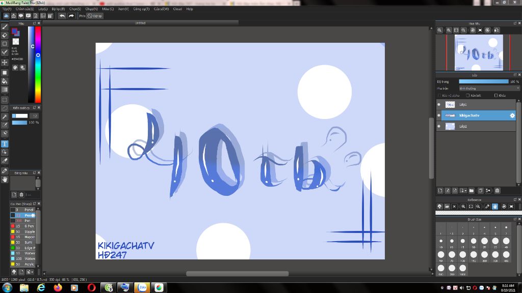522x293 pixels.
Task: Click the Redo arrow in toolbar
Action: [x=71, y=16]
